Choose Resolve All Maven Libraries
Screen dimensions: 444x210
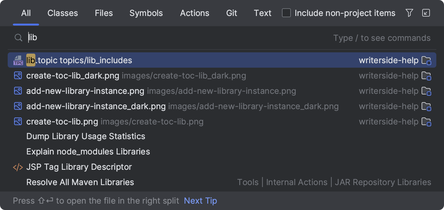(80, 182)
